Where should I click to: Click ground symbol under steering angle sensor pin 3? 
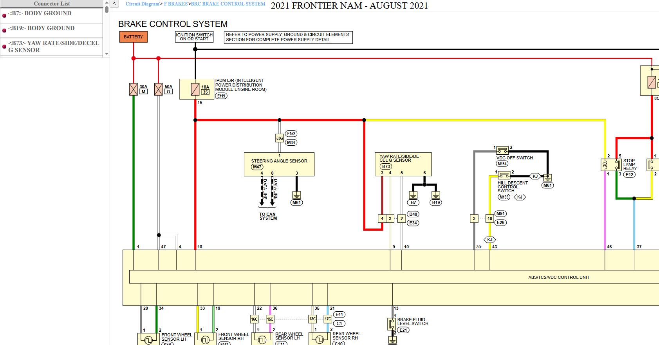[297, 195]
